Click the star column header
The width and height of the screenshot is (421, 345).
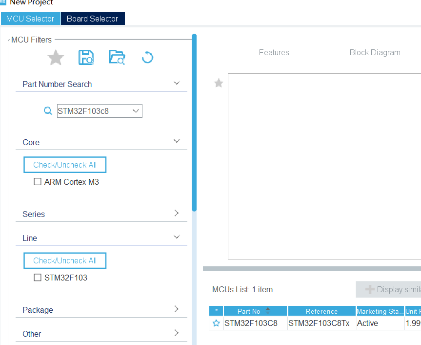(216, 311)
